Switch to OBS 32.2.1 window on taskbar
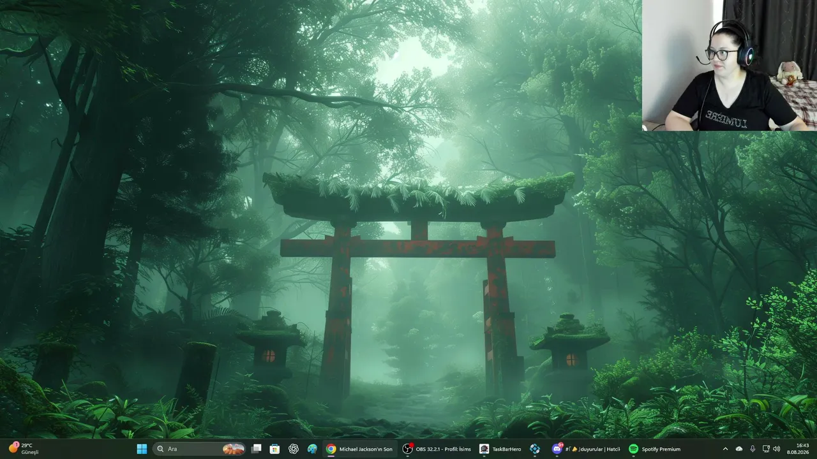 (x=437, y=449)
